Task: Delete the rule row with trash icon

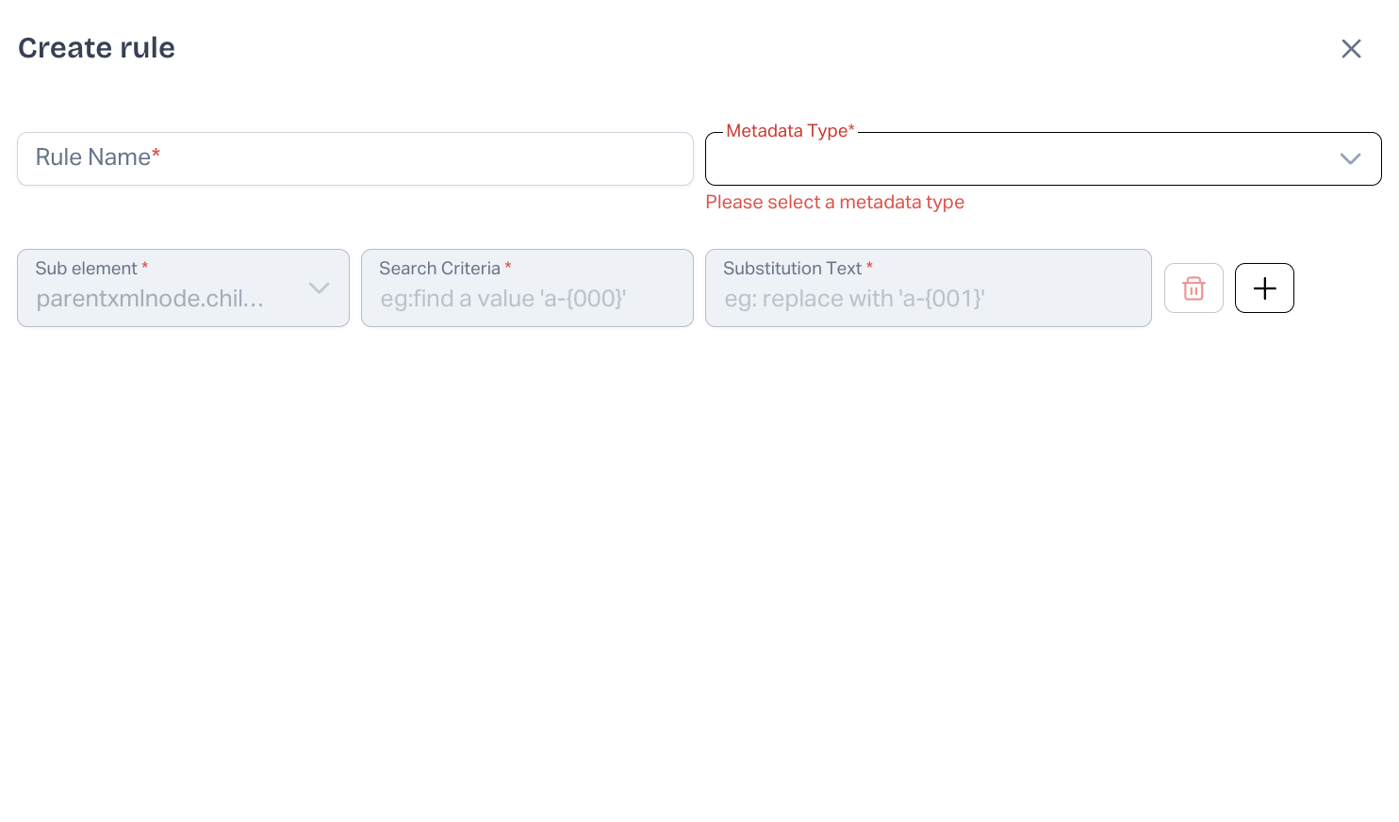Action: pos(1193,288)
